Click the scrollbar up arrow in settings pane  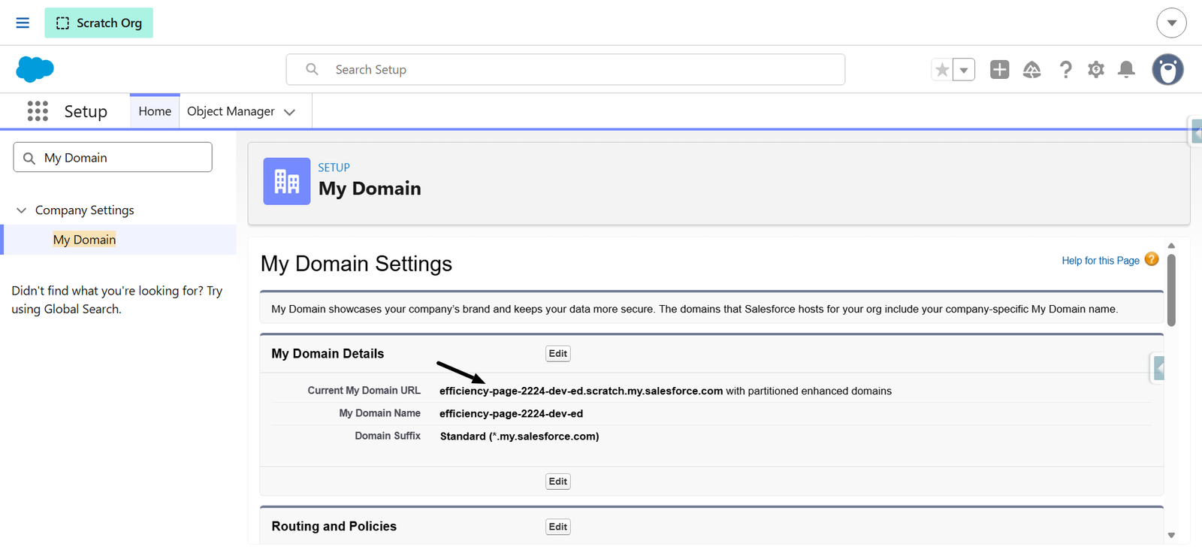[x=1171, y=246]
